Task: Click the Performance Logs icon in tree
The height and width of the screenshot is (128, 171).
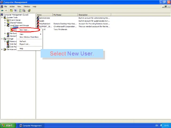Action: (8, 33)
